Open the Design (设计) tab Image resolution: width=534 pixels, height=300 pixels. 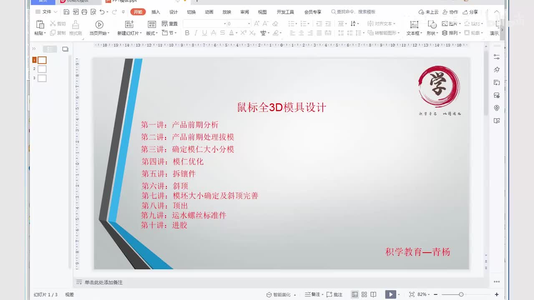click(174, 12)
